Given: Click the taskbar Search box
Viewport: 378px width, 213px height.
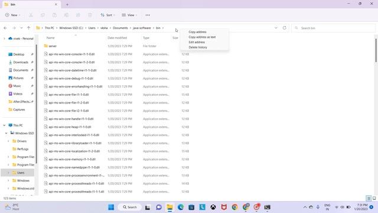Looking at the screenshot, I should coord(130,207).
